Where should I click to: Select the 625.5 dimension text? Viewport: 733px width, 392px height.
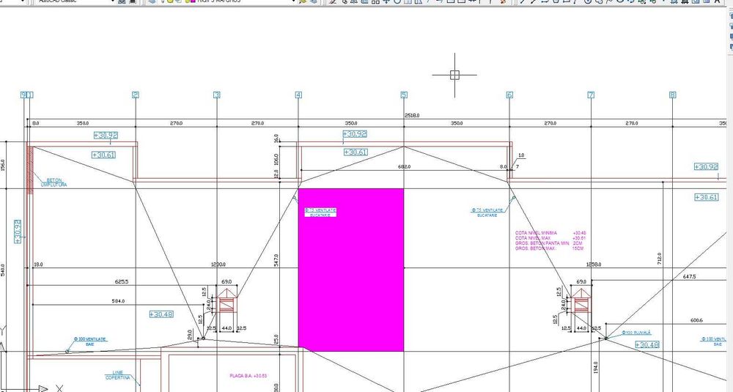coord(122,282)
